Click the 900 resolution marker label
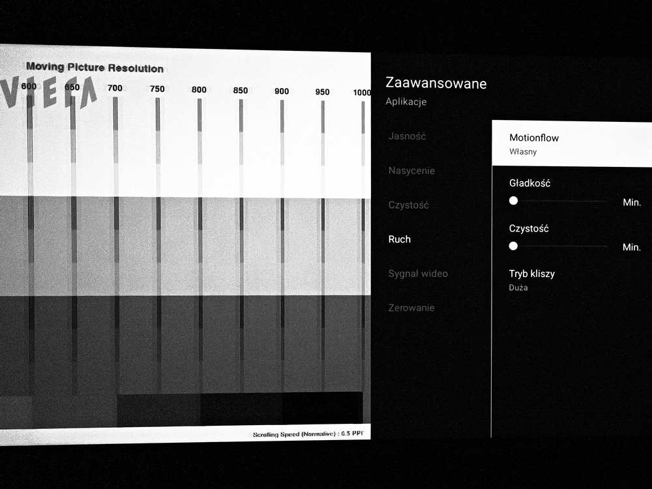Viewport: 652px width, 489px height. (x=282, y=91)
